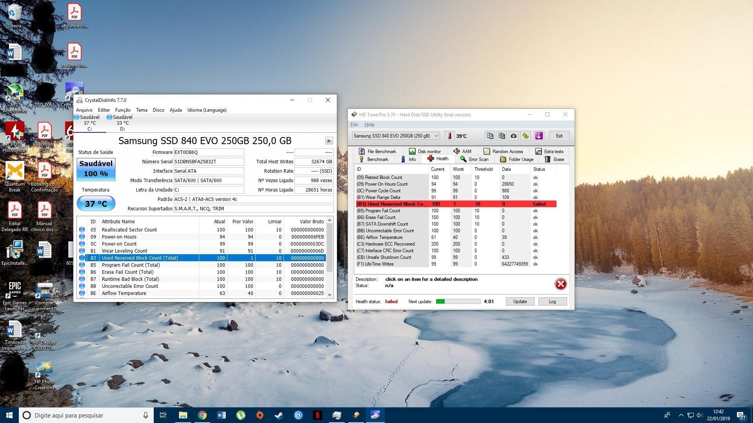
Task: Click the HD Tune temperature thermometer icon
Action: [449, 136]
